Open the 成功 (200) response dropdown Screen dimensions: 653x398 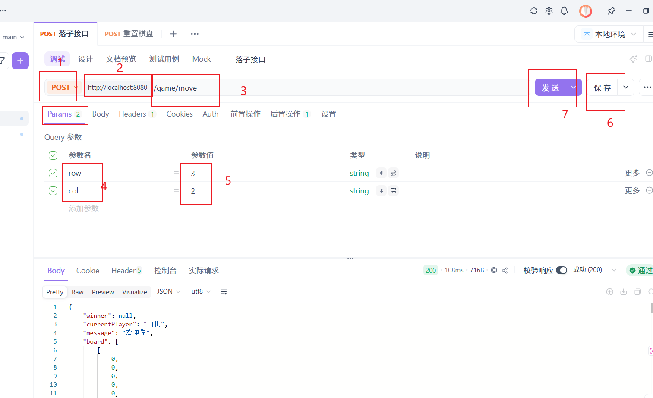[594, 270]
